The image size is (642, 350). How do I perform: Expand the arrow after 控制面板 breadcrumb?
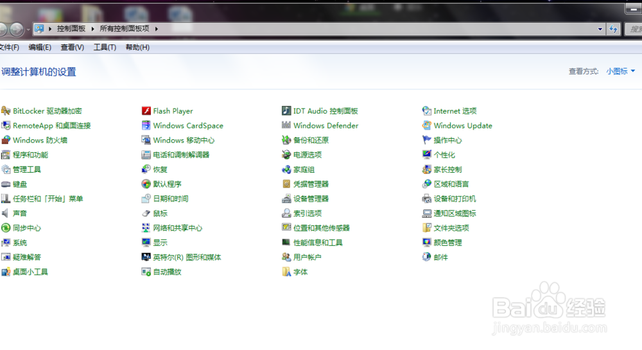[x=92, y=29]
